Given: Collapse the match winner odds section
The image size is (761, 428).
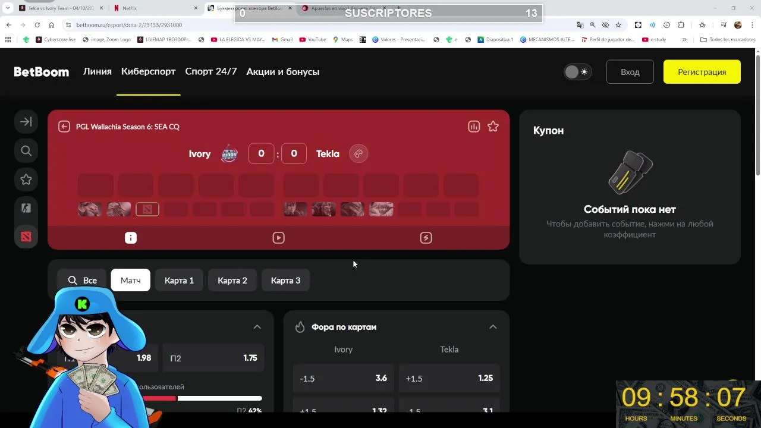Looking at the screenshot, I should tap(257, 327).
